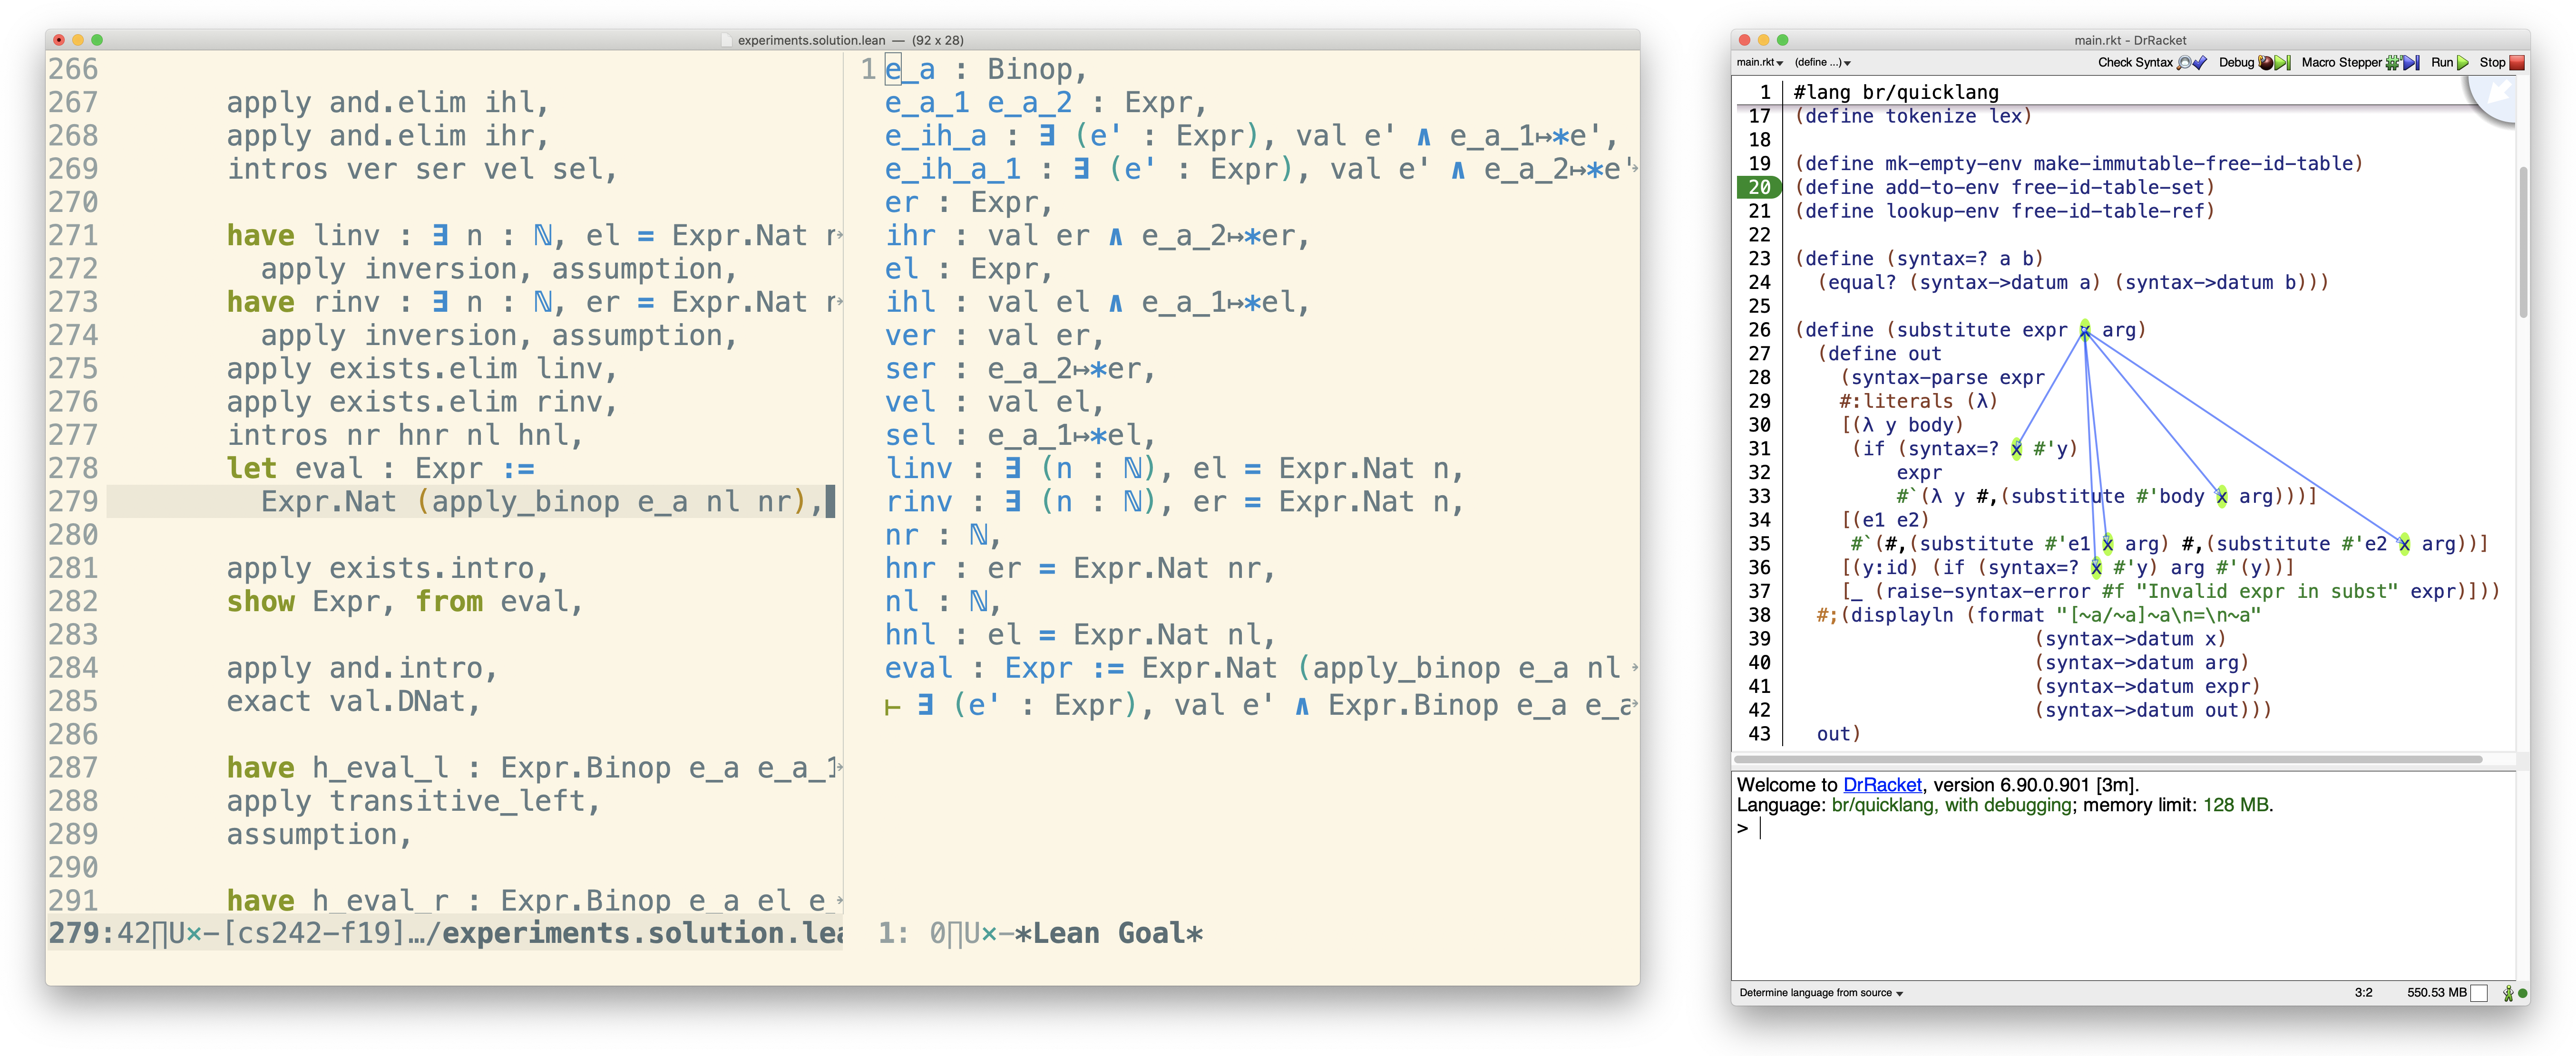Click 'br/quicklang, with debugging' language text in REPL

(x=1951, y=805)
